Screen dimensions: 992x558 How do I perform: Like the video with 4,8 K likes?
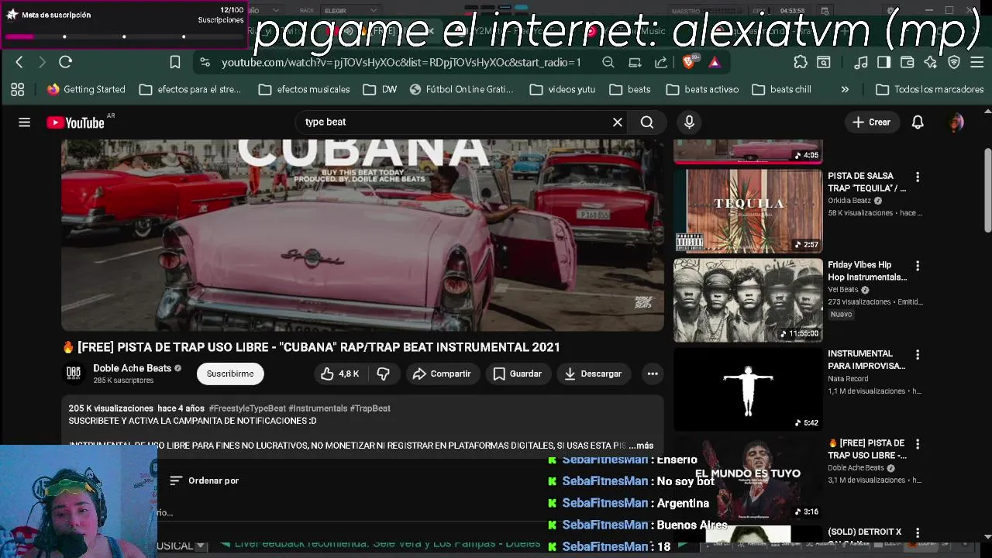point(340,374)
